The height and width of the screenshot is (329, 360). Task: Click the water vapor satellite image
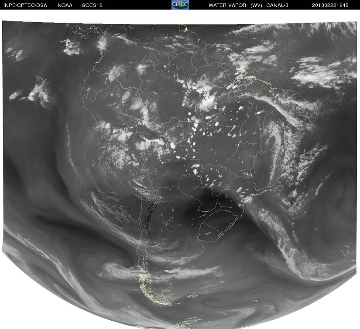click(179, 175)
